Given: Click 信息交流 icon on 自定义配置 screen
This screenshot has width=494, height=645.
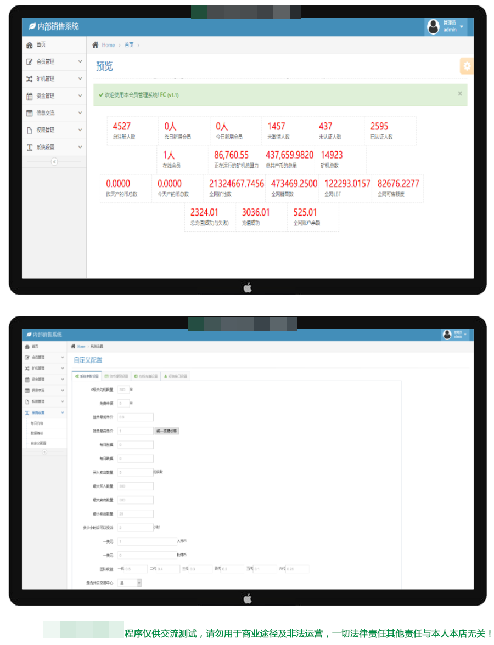Looking at the screenshot, I should coord(27,391).
